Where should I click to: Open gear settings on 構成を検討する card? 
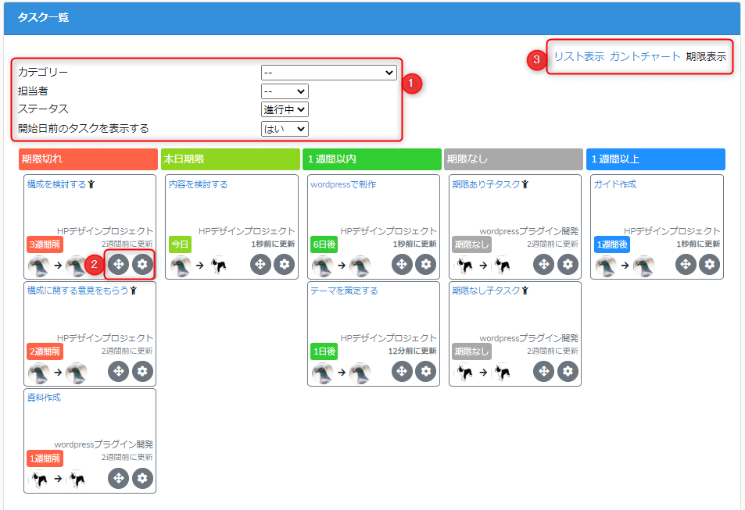pyautogui.click(x=142, y=264)
